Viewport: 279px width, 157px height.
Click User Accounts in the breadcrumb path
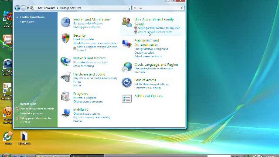[x=47, y=8]
